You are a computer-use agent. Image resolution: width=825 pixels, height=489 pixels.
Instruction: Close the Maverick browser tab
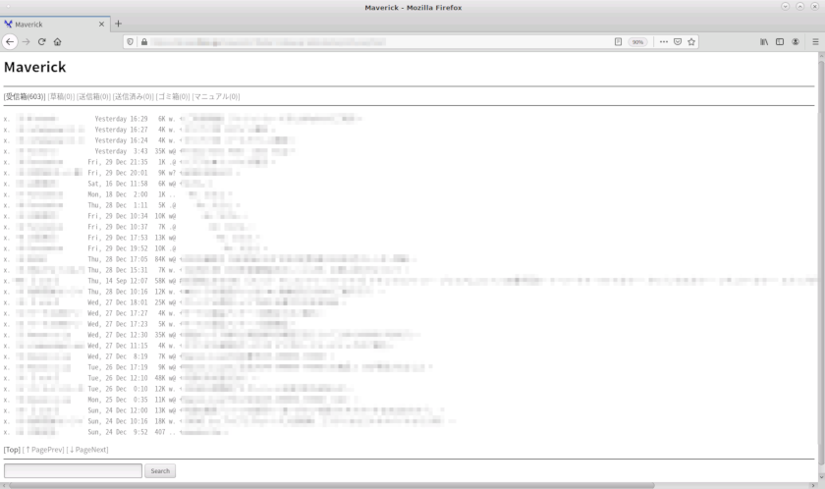pyautogui.click(x=101, y=24)
